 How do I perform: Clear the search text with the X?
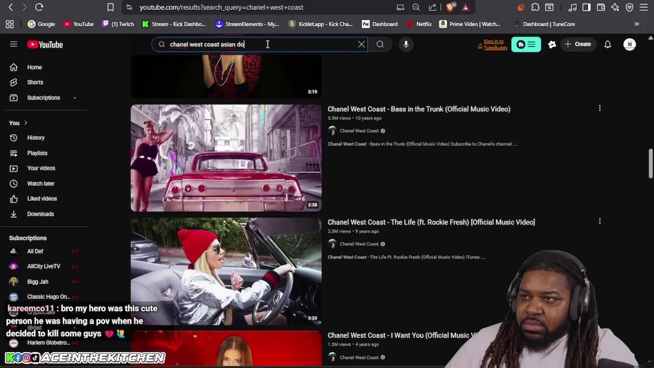pyautogui.click(x=361, y=44)
